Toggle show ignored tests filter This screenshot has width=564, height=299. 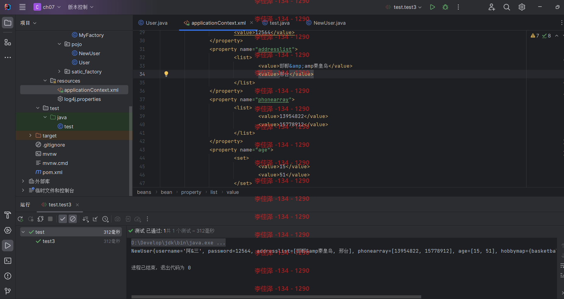click(73, 219)
